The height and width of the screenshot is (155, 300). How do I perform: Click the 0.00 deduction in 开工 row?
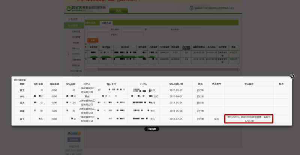click(x=54, y=90)
